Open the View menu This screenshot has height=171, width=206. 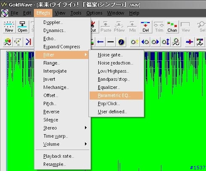[60, 13]
